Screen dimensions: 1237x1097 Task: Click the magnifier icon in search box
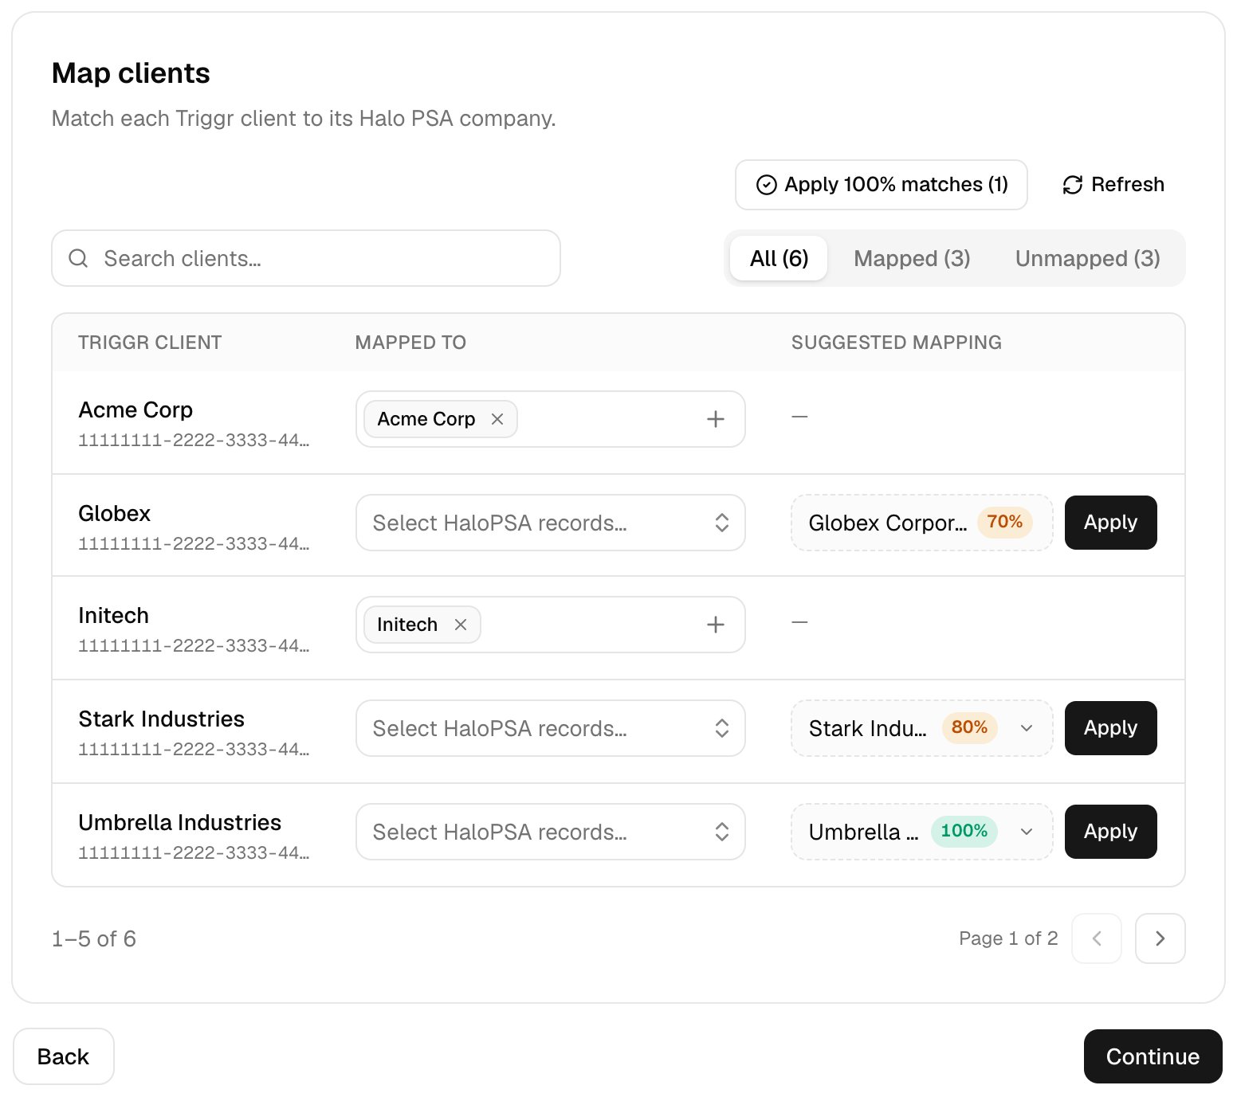coord(78,258)
